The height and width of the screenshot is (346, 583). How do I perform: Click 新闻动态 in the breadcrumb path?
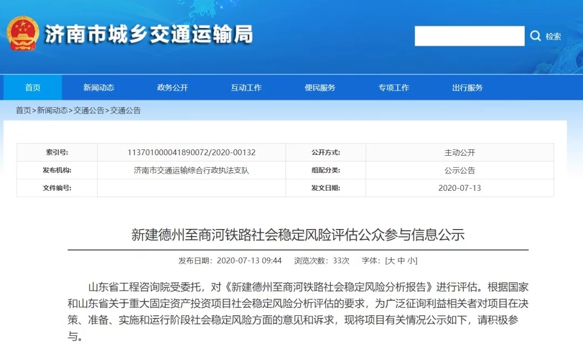[52, 110]
